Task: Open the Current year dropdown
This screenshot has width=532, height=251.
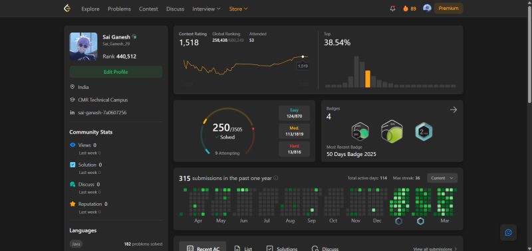Action: [442, 178]
